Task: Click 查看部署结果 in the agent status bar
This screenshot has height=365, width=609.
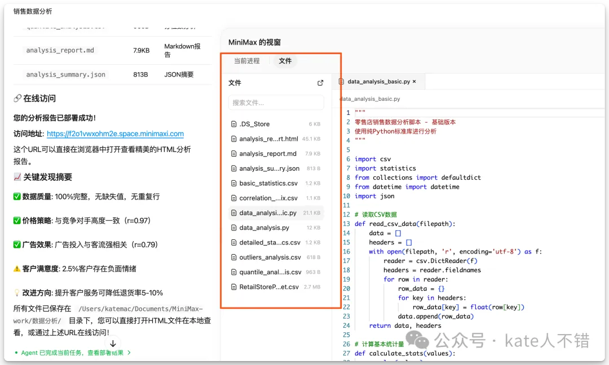Action: (107, 353)
